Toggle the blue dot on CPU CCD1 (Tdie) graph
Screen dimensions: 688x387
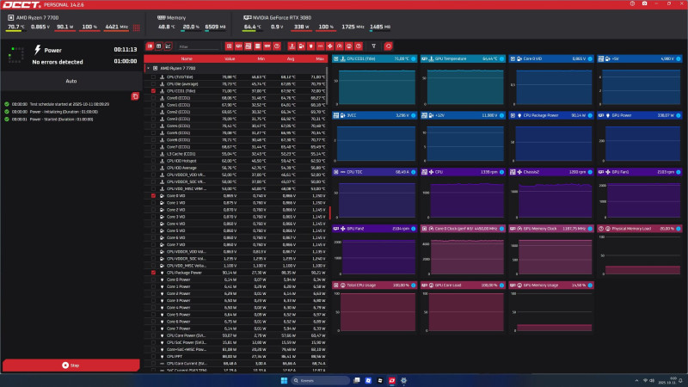[x=414, y=58]
